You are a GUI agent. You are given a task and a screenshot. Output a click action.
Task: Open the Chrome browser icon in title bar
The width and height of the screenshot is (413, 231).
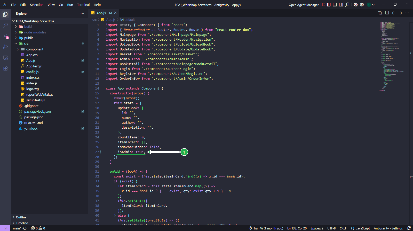tap(356, 5)
